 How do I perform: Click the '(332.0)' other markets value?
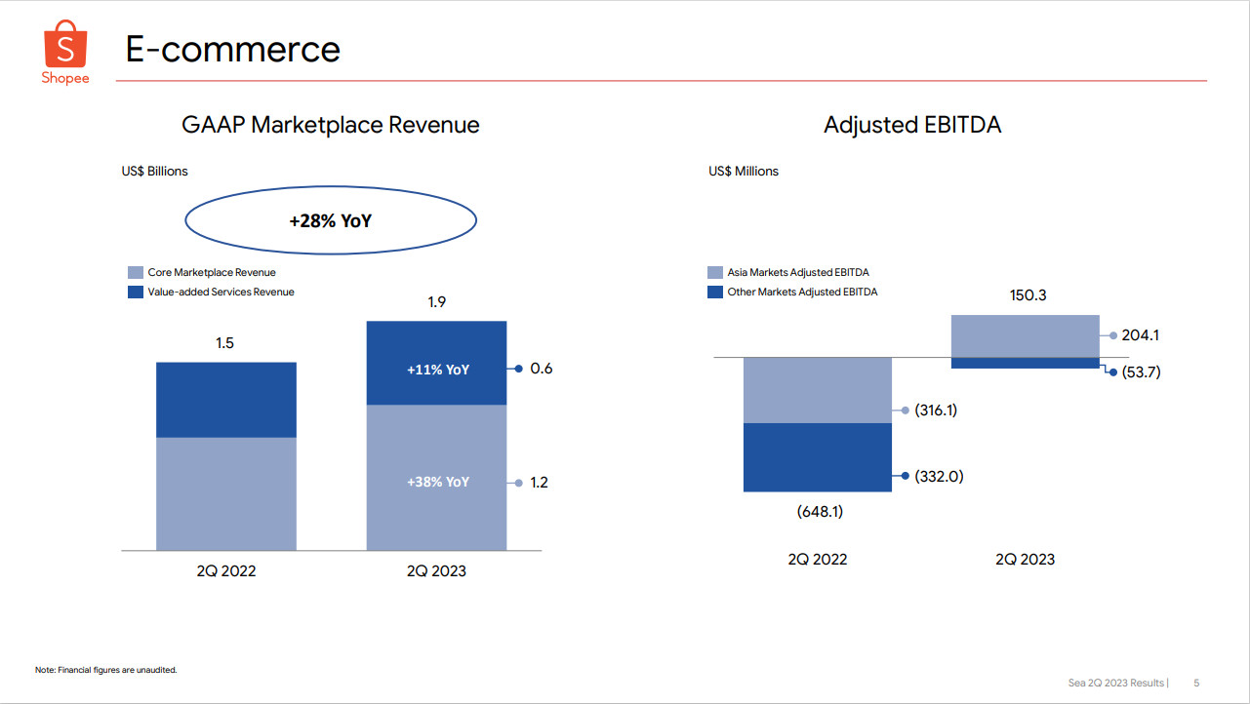coord(938,476)
